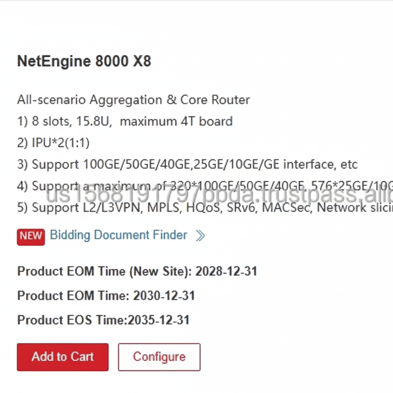Select the 2030-12-31 date value

click(x=164, y=296)
